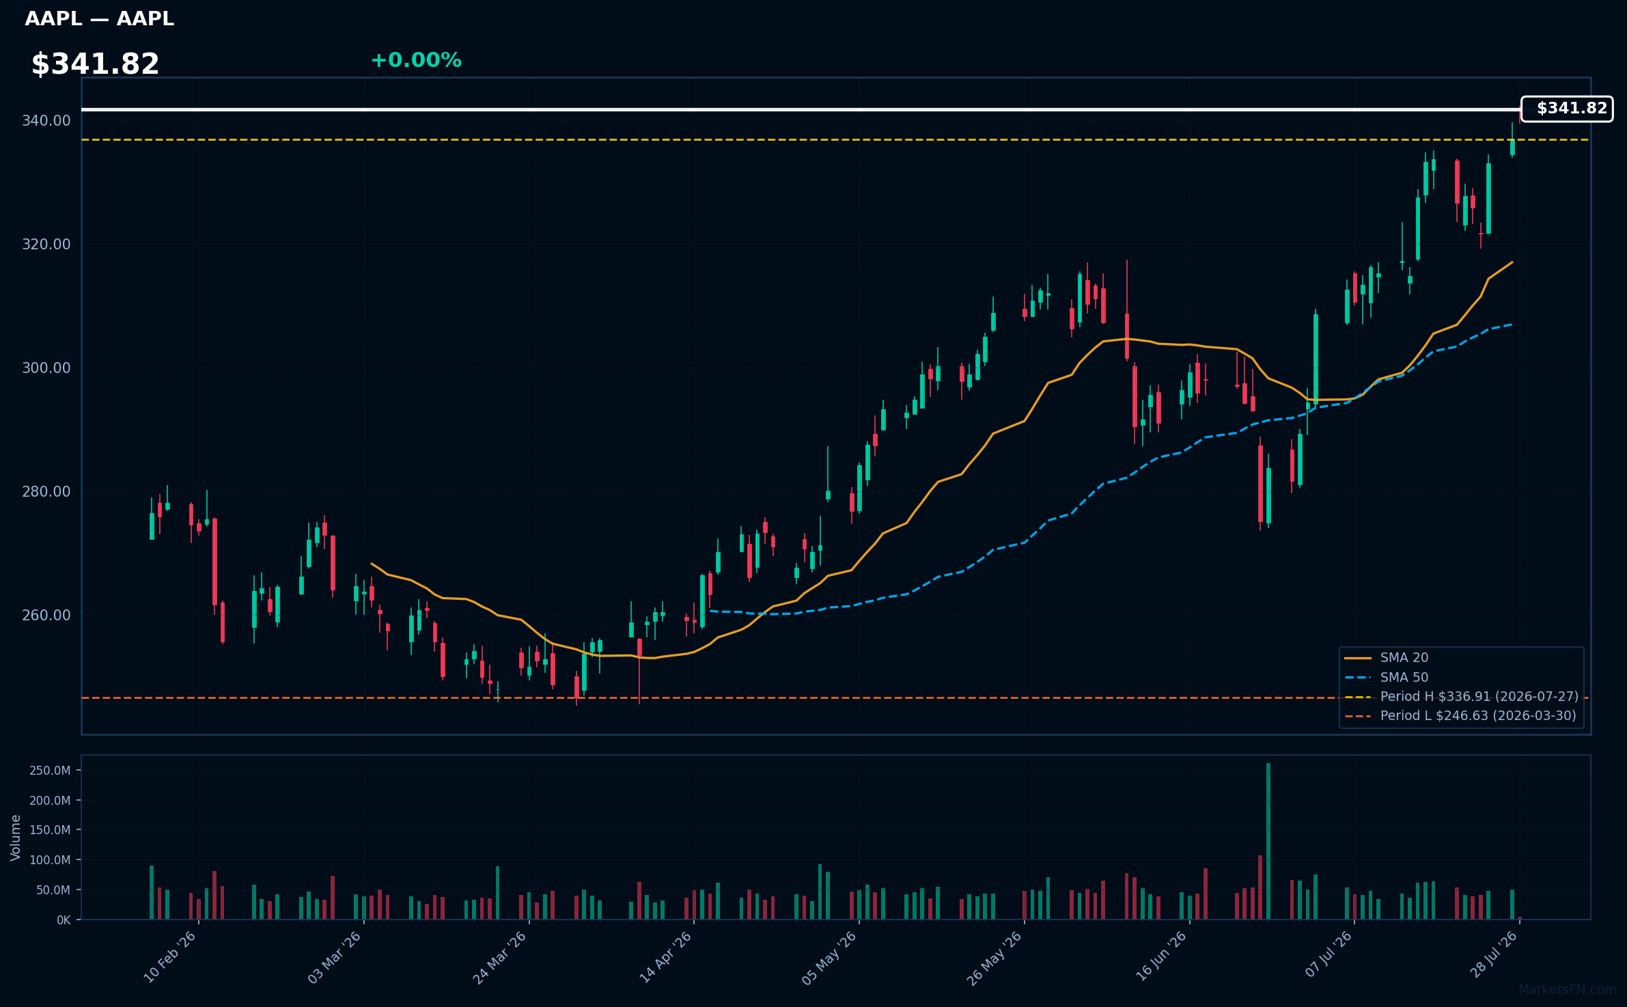Viewport: 1627px width, 1007px height.
Task: Click the Volume axis title
Action: point(15,838)
